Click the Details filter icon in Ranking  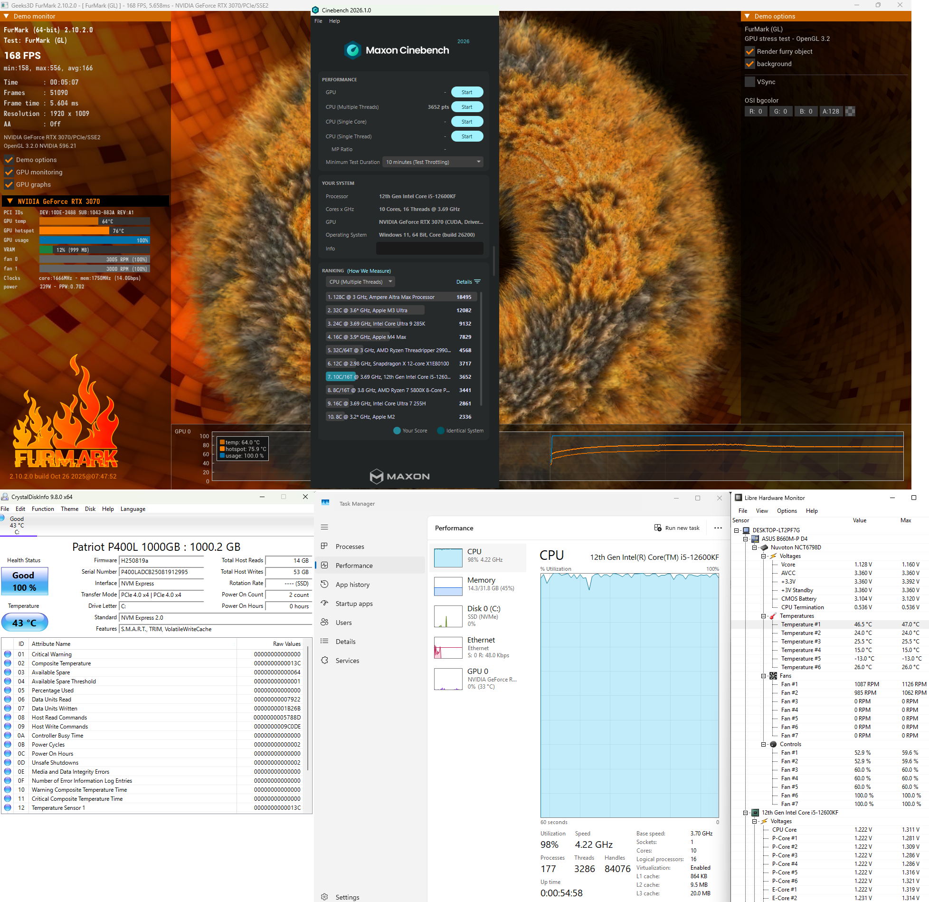click(x=477, y=282)
